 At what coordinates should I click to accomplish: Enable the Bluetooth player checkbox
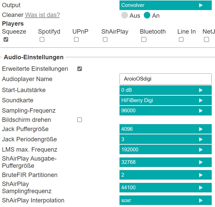click(x=144, y=40)
